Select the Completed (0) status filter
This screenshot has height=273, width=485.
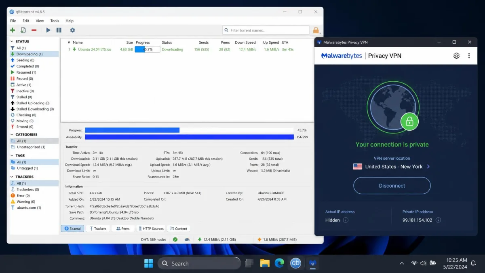pos(35,66)
